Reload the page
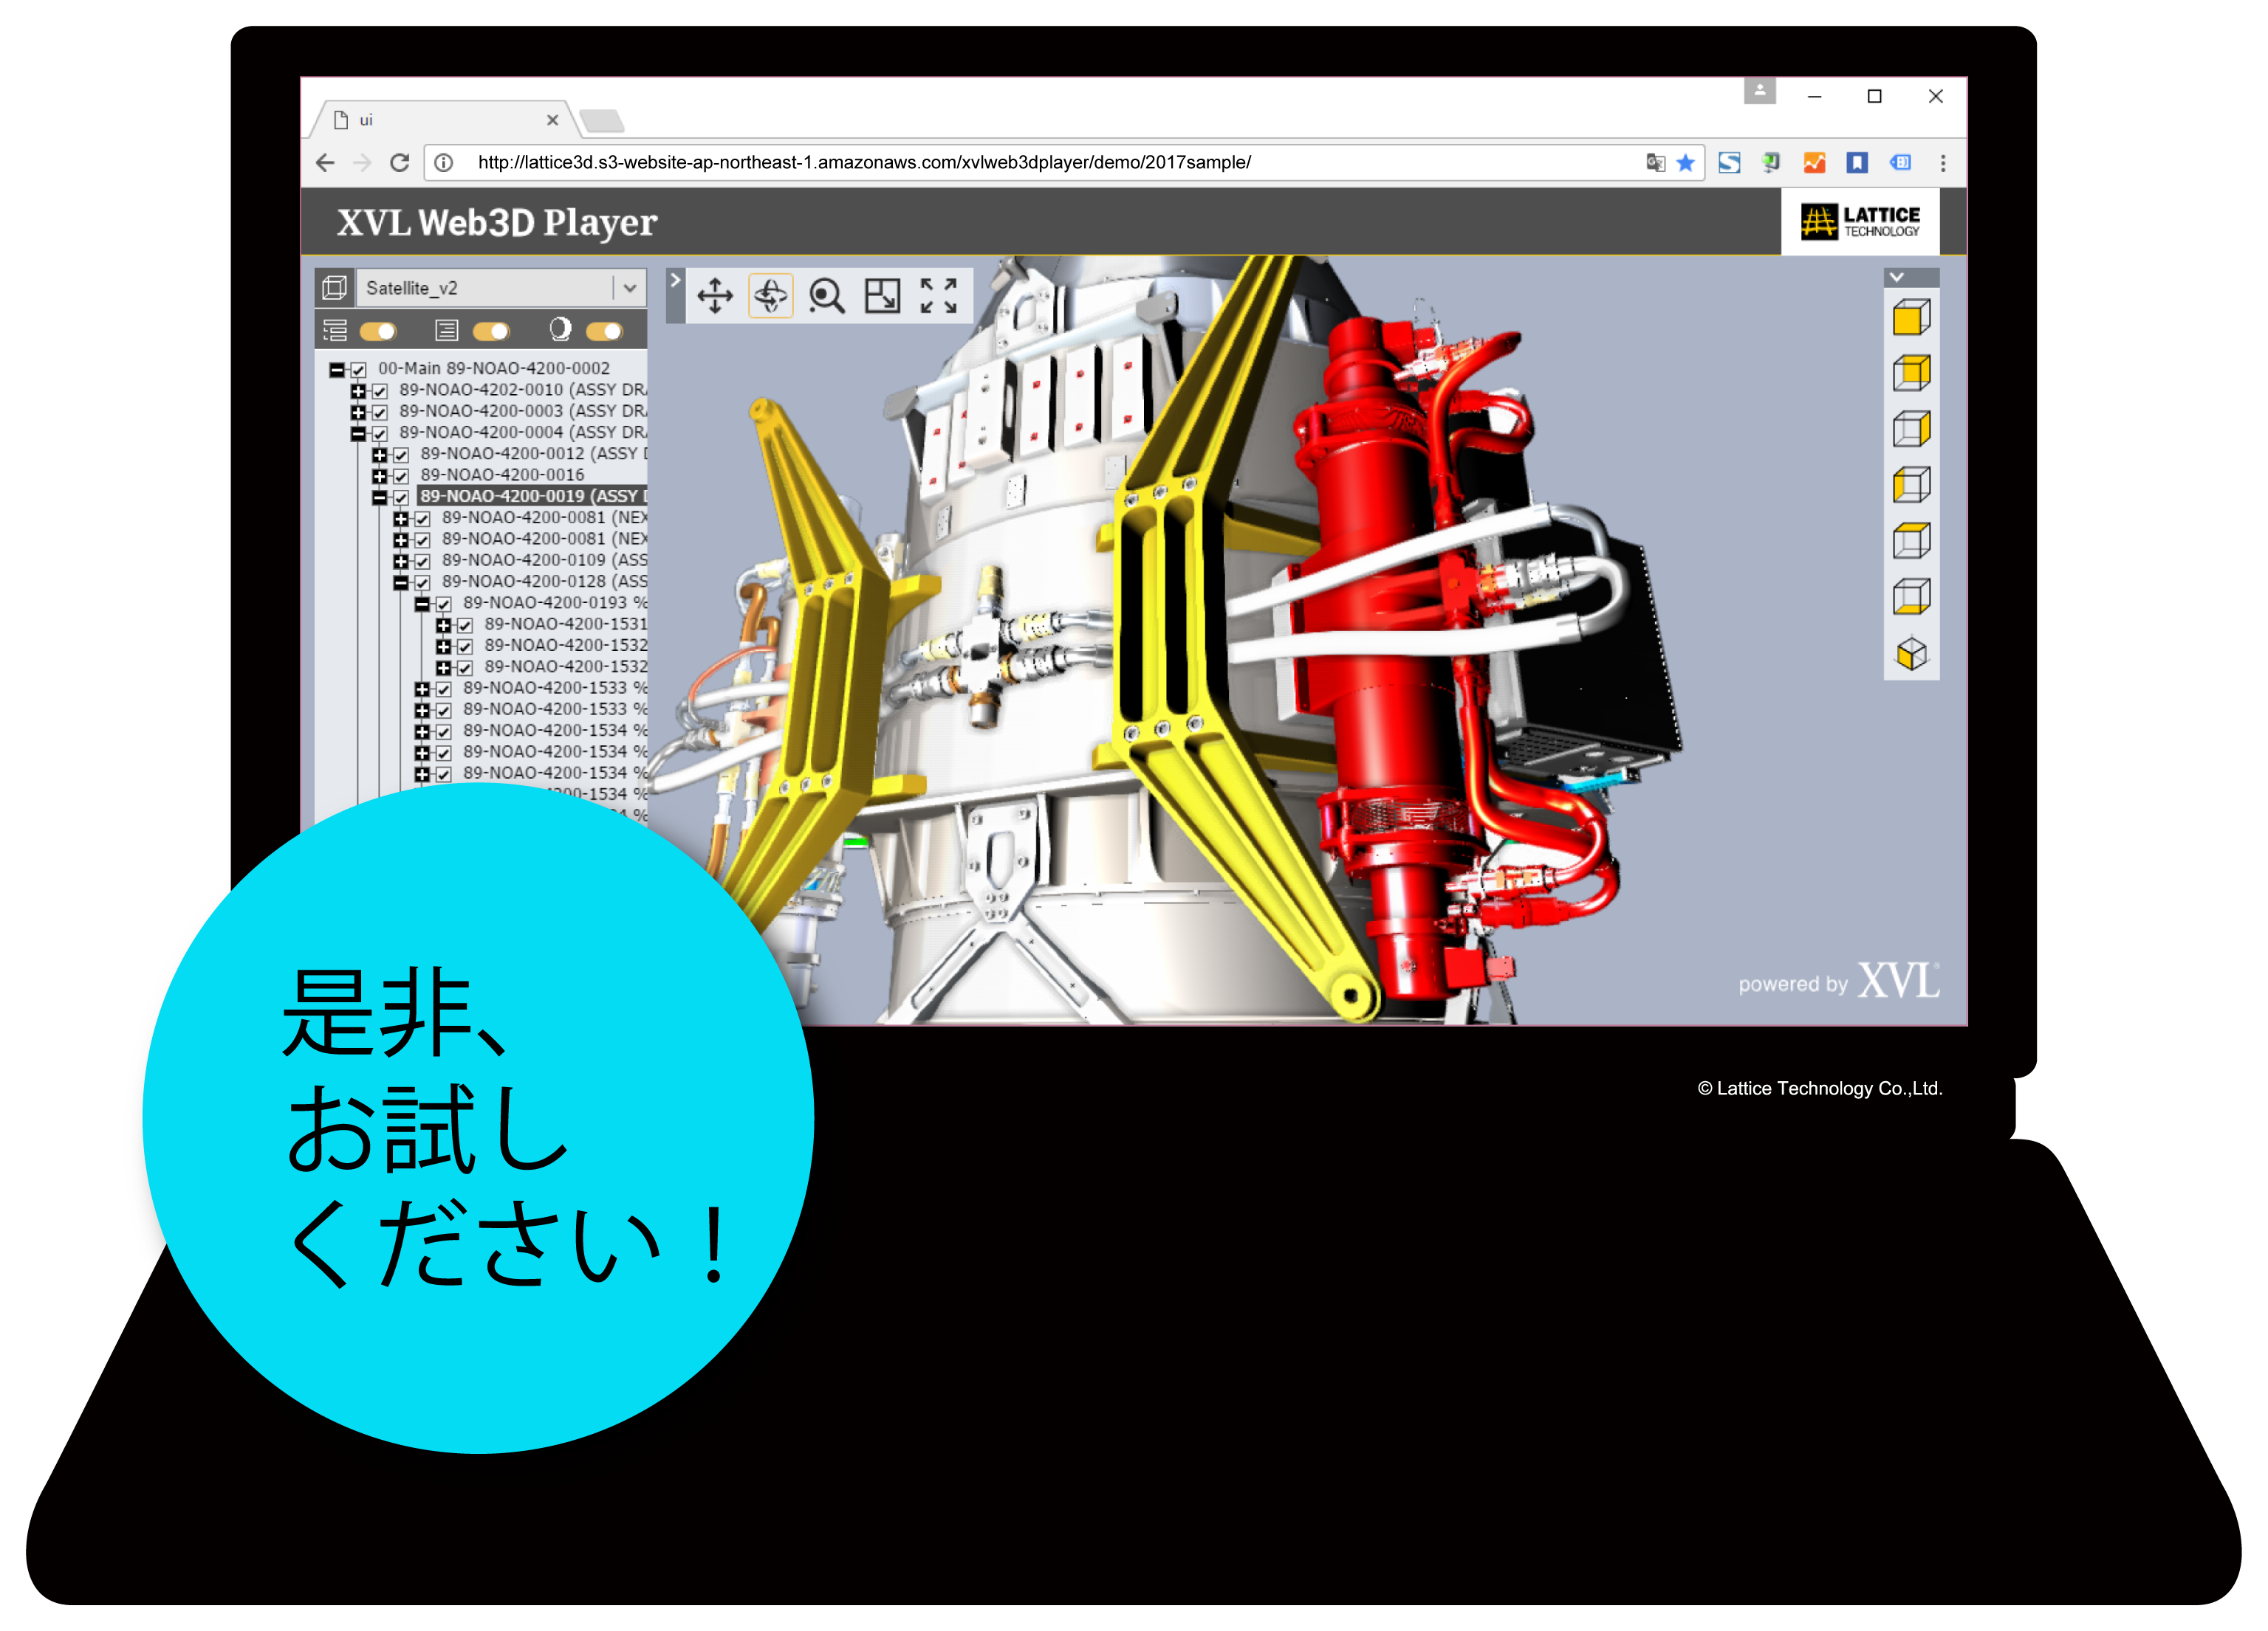Image resolution: width=2268 pixels, height=1631 pixels. click(x=399, y=163)
